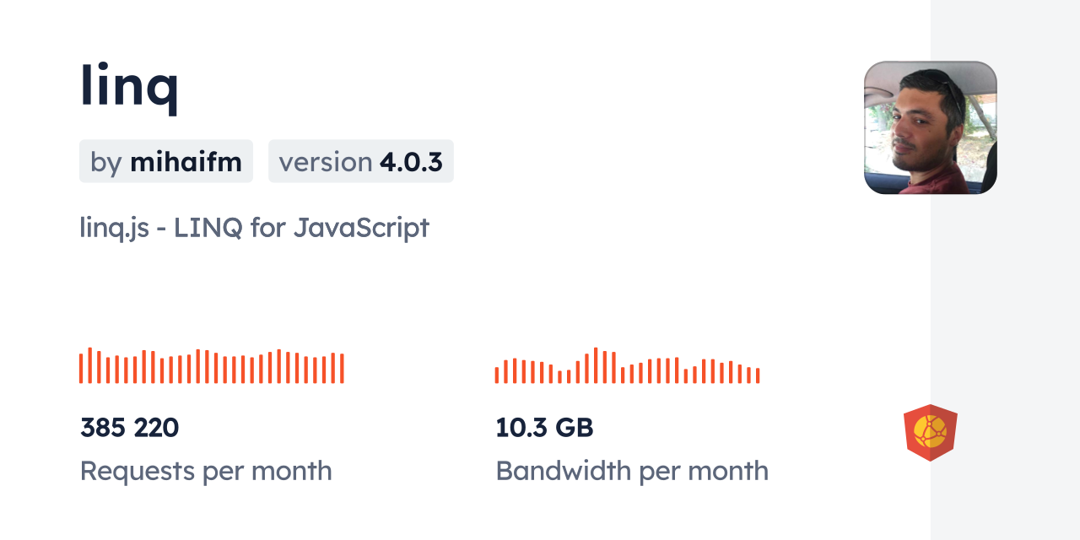Screen dimensions: 1080x540
Task: Select the first bar of the bandwidth chart
Action: click(x=497, y=375)
